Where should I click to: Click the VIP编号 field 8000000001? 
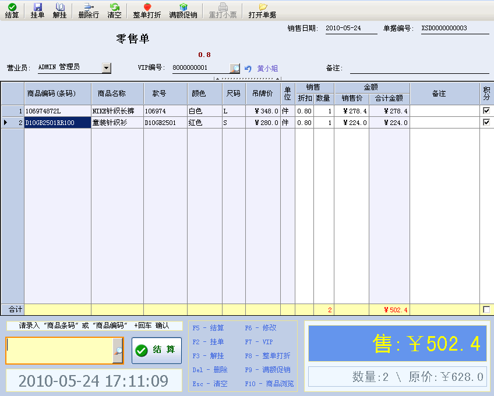pyautogui.click(x=200, y=67)
